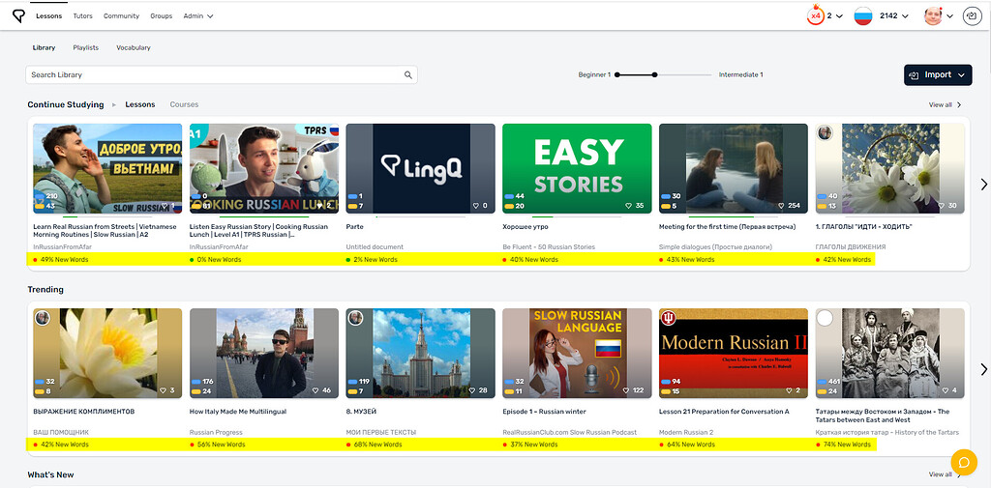
Task: Open the Groups nav item
Action: pos(162,15)
